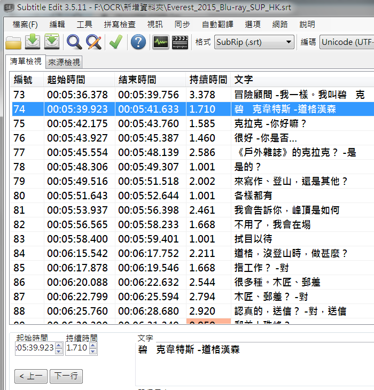Select row 80 text 各樣都有

click(253, 196)
